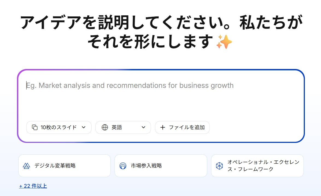
Task: Open the + 22 件以上 link
Action: click(x=33, y=186)
